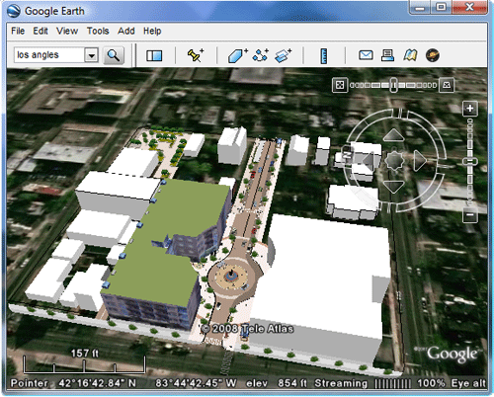Pan down with the navigation arrow
Viewport: 494px width, 397px height.
[394, 187]
